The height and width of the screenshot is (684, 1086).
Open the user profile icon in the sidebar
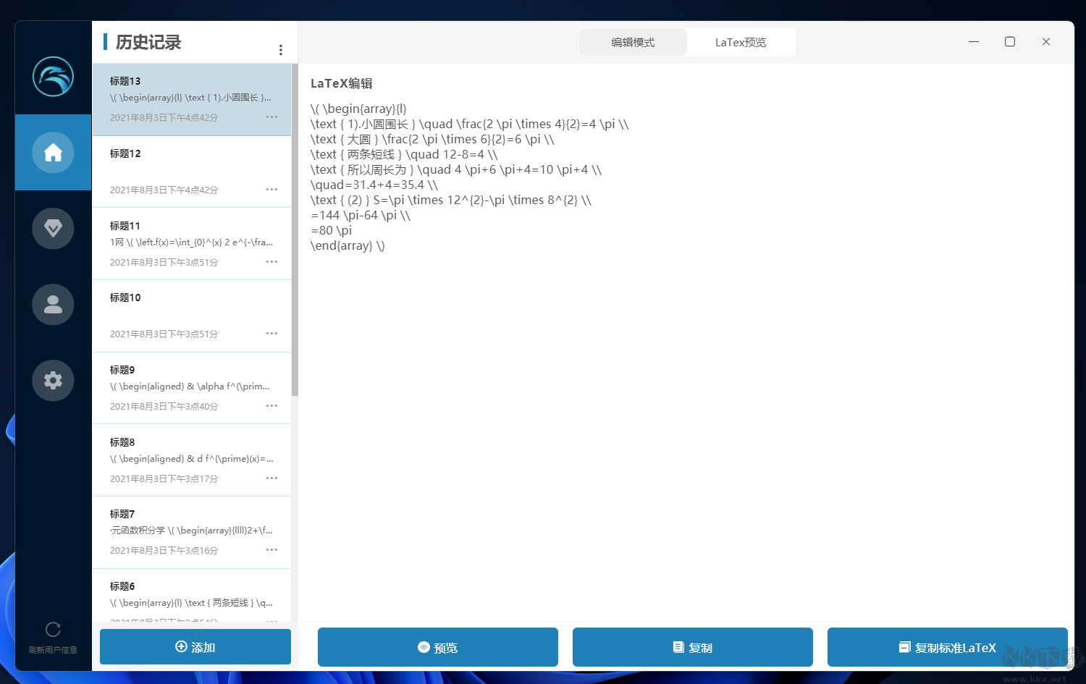coord(53,305)
